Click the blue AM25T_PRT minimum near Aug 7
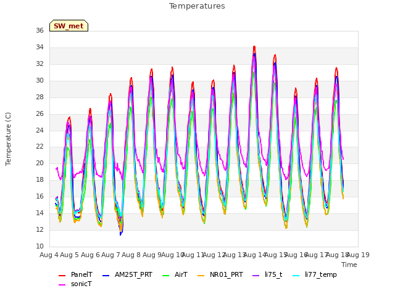This screenshot has width=395, height=296. pos(121,234)
